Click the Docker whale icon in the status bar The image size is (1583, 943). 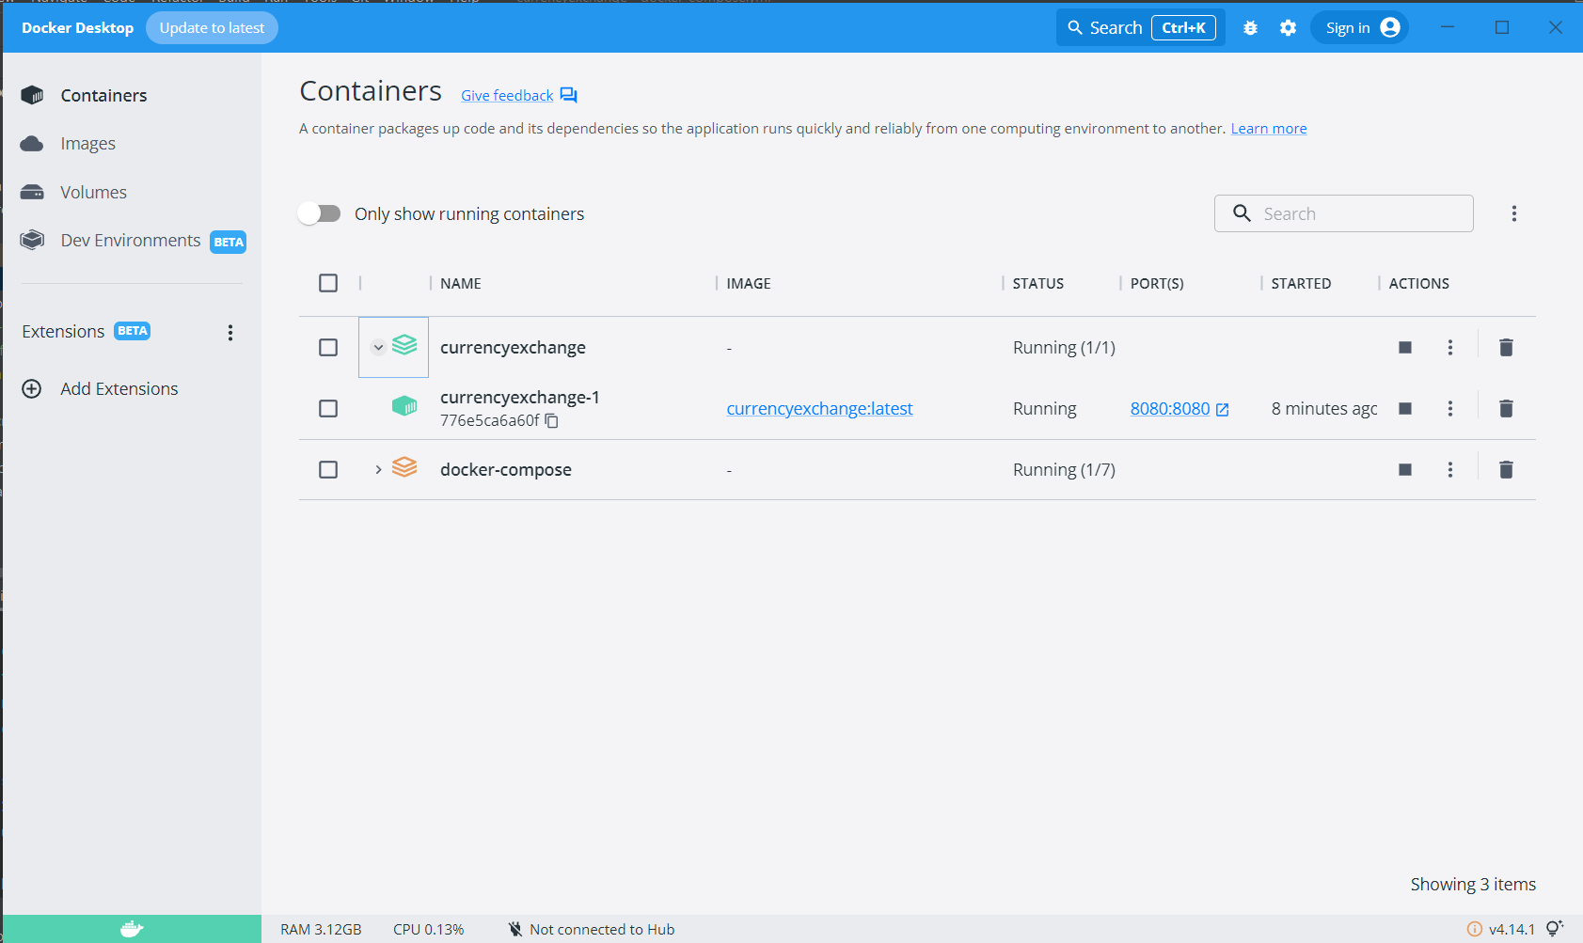click(132, 929)
